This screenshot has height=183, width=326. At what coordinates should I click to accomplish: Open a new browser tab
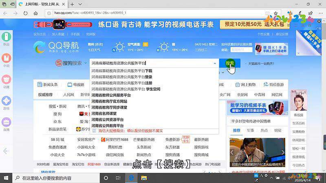click(x=72, y=4)
